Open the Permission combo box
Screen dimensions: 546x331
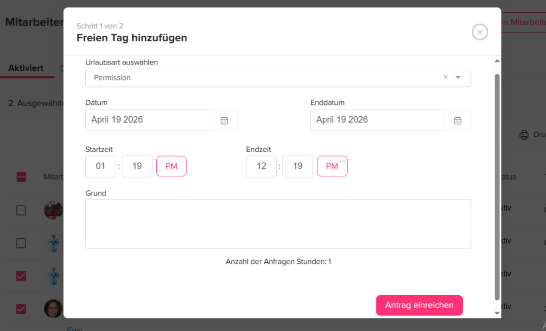coord(277,77)
